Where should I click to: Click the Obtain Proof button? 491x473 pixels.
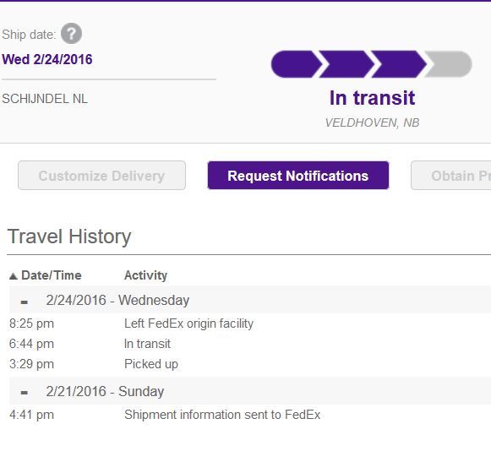pyautogui.click(x=451, y=176)
